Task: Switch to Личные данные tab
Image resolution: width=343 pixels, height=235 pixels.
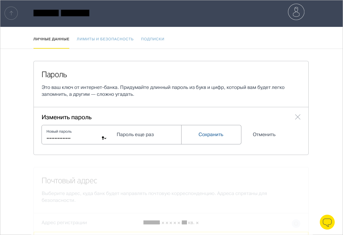Action: click(x=51, y=39)
